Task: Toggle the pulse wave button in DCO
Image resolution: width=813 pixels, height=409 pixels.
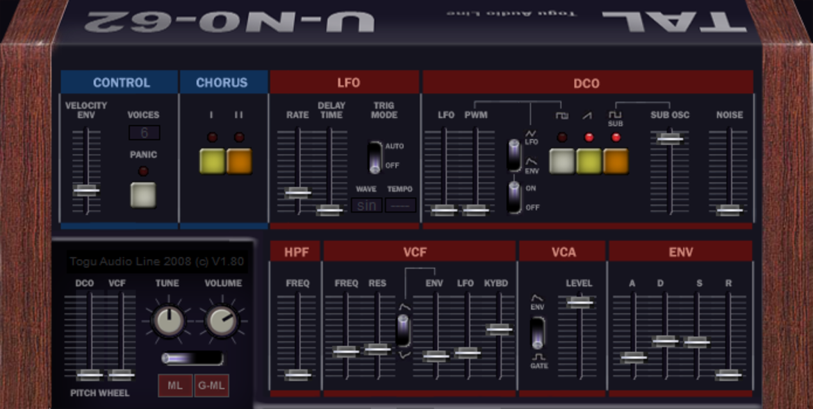Action: [x=562, y=160]
